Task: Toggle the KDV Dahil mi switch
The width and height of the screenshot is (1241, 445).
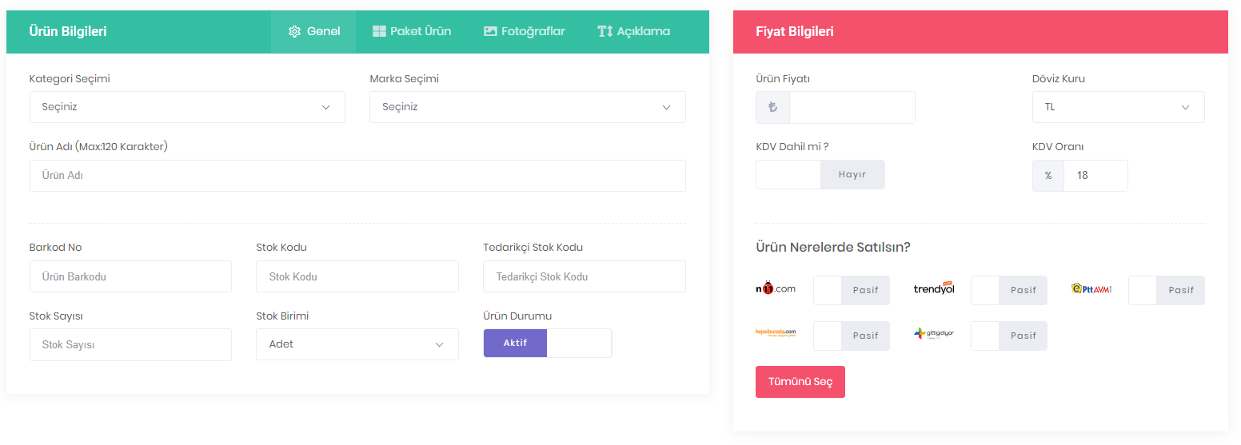Action: point(820,175)
